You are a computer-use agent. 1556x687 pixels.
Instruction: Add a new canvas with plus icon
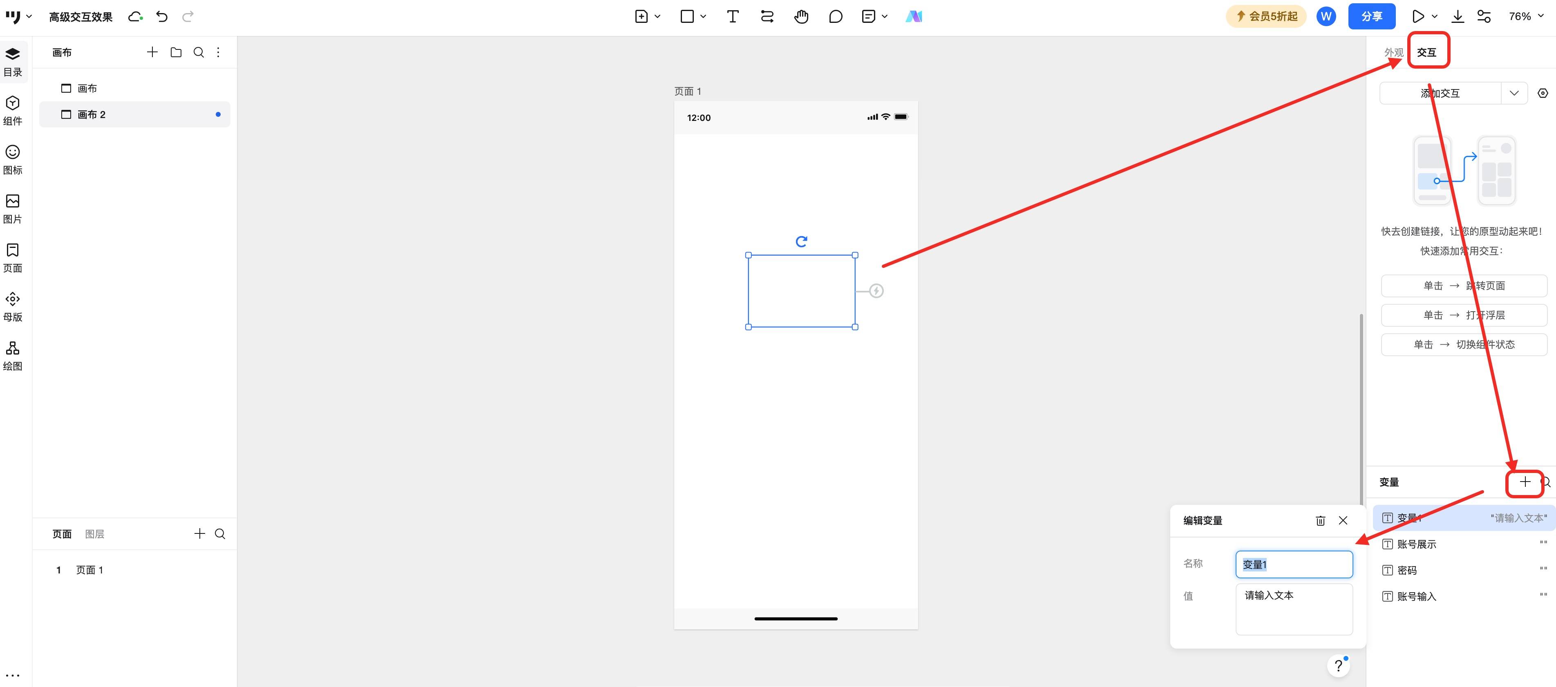tap(152, 53)
